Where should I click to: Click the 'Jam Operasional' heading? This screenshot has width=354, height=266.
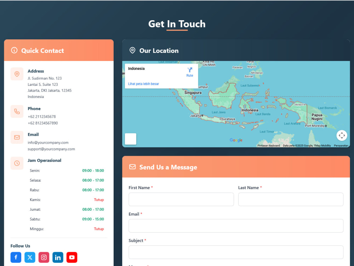coord(44,160)
